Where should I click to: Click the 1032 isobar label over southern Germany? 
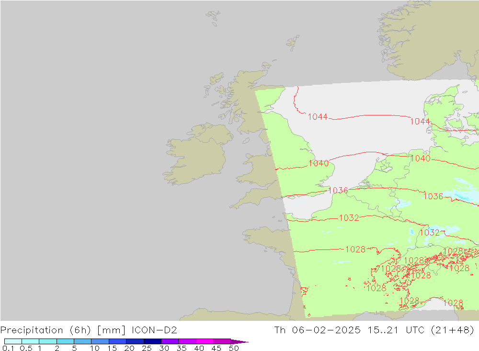tap(430, 232)
